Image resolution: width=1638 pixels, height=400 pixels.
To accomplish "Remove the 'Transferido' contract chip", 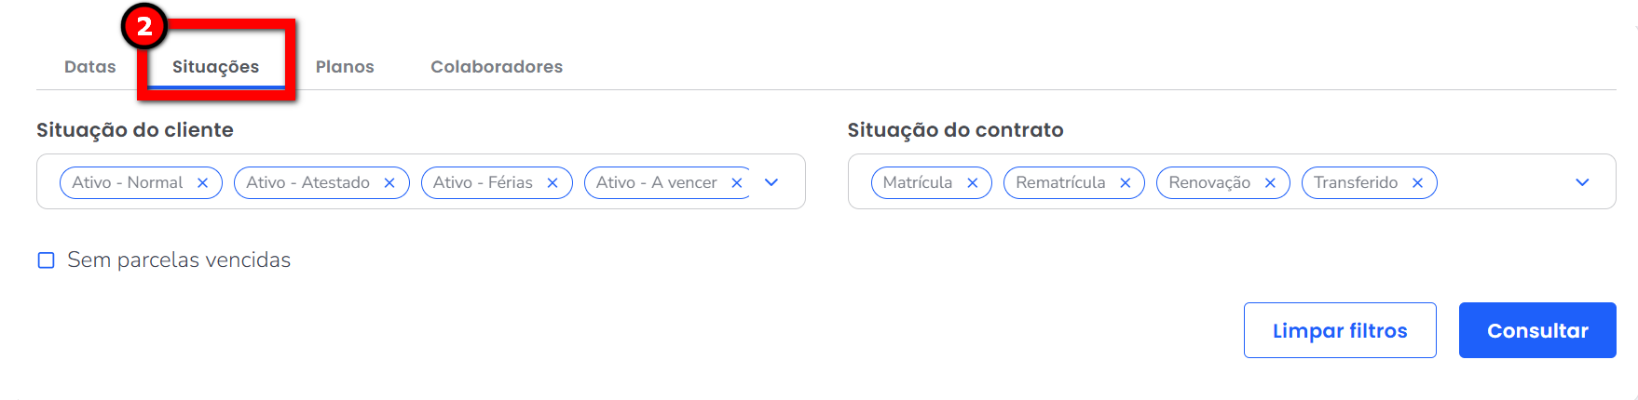I will [x=1418, y=183].
